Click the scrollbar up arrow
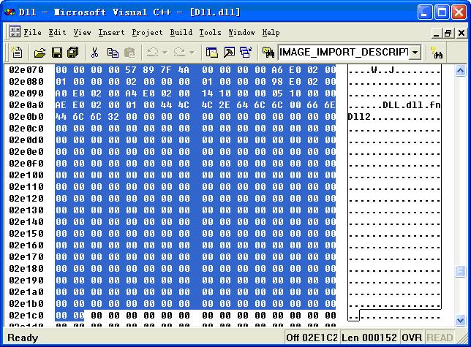Image resolution: width=471 pixels, height=347 pixels. [x=461, y=71]
